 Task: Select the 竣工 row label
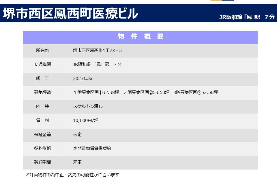(x=42, y=78)
